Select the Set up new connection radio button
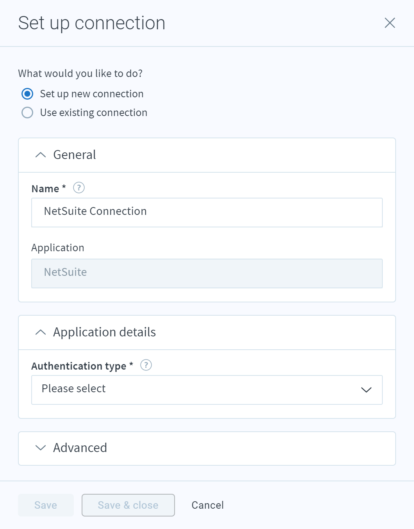The width and height of the screenshot is (414, 529). point(27,94)
